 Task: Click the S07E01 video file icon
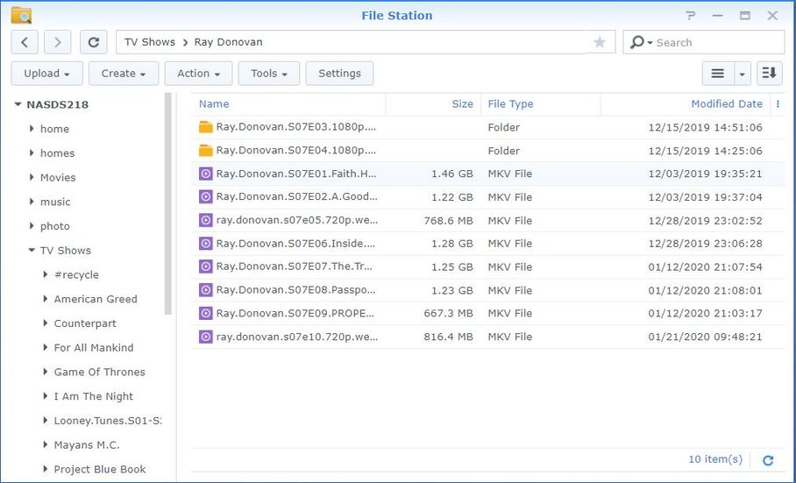(206, 174)
